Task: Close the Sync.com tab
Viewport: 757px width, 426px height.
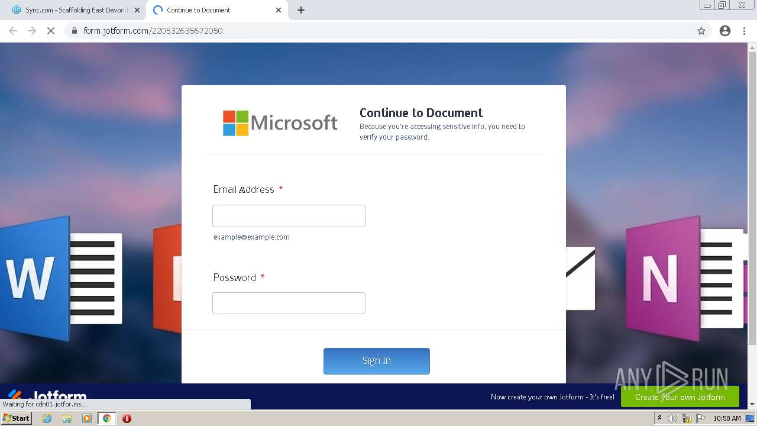Action: pyautogui.click(x=137, y=10)
